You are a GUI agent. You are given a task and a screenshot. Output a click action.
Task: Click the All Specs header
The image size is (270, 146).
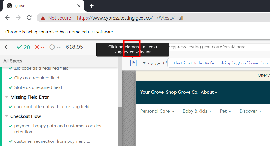(13, 61)
